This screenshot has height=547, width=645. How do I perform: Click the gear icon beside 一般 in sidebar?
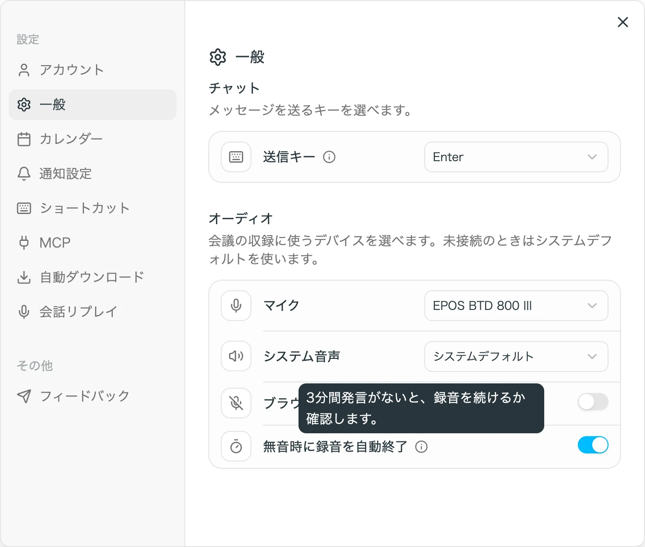click(x=24, y=105)
